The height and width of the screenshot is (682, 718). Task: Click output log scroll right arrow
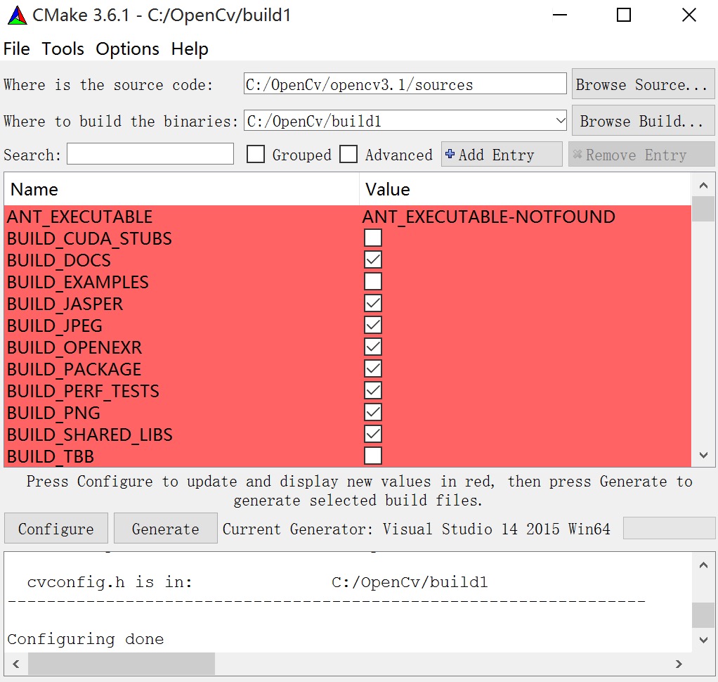679,664
